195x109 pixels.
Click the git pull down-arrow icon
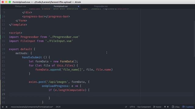coord(165,107)
